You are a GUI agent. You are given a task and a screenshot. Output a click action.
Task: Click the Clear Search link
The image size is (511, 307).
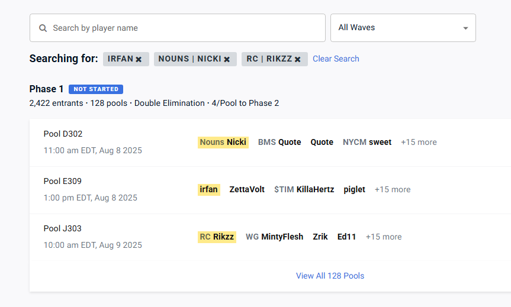(x=336, y=59)
